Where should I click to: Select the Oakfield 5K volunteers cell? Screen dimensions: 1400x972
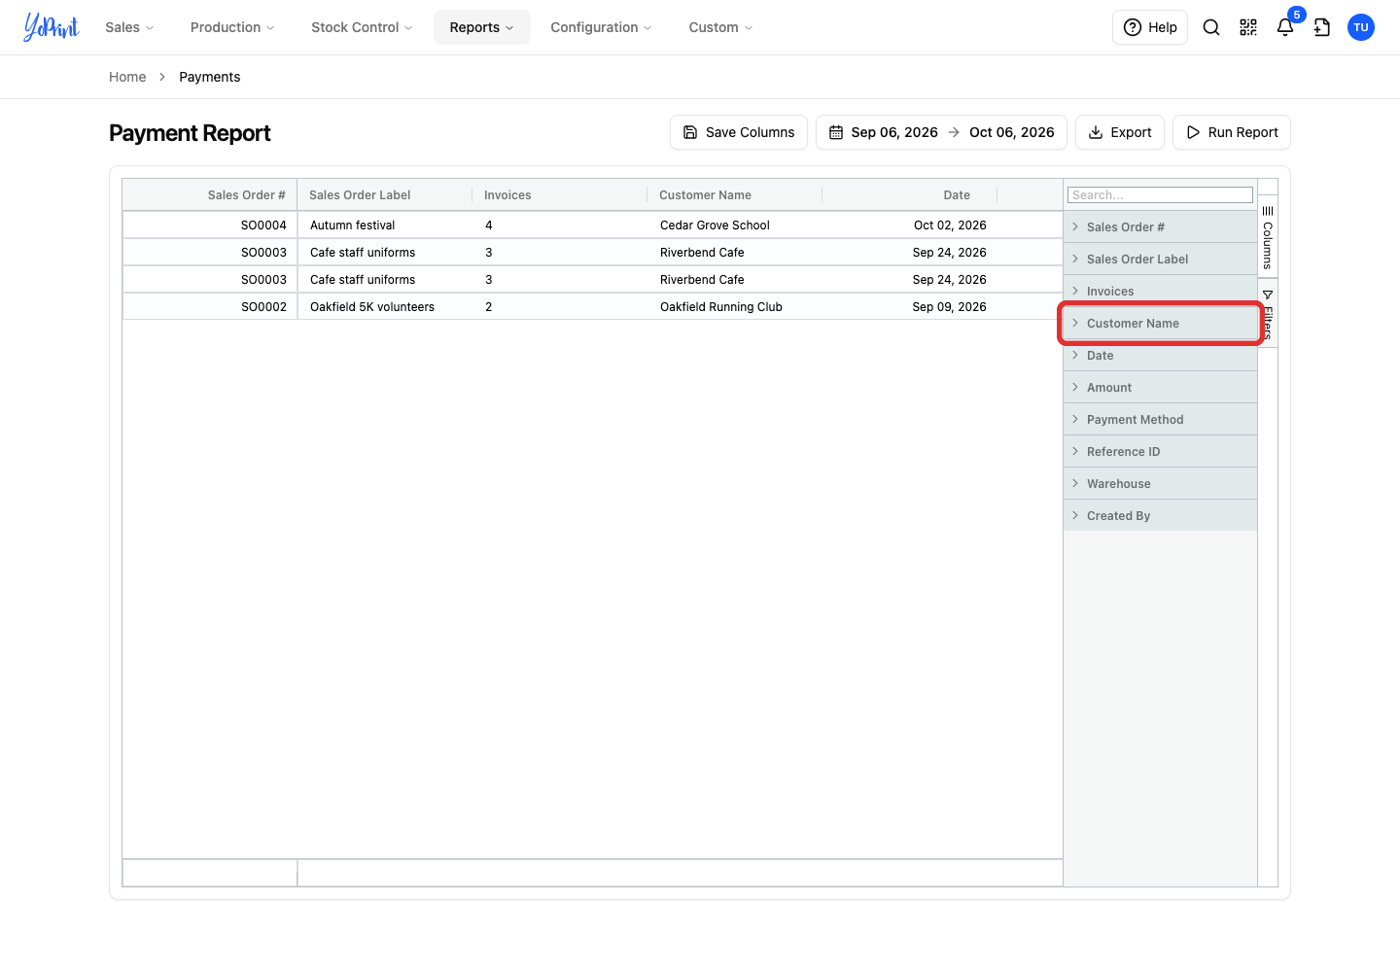[x=385, y=306]
